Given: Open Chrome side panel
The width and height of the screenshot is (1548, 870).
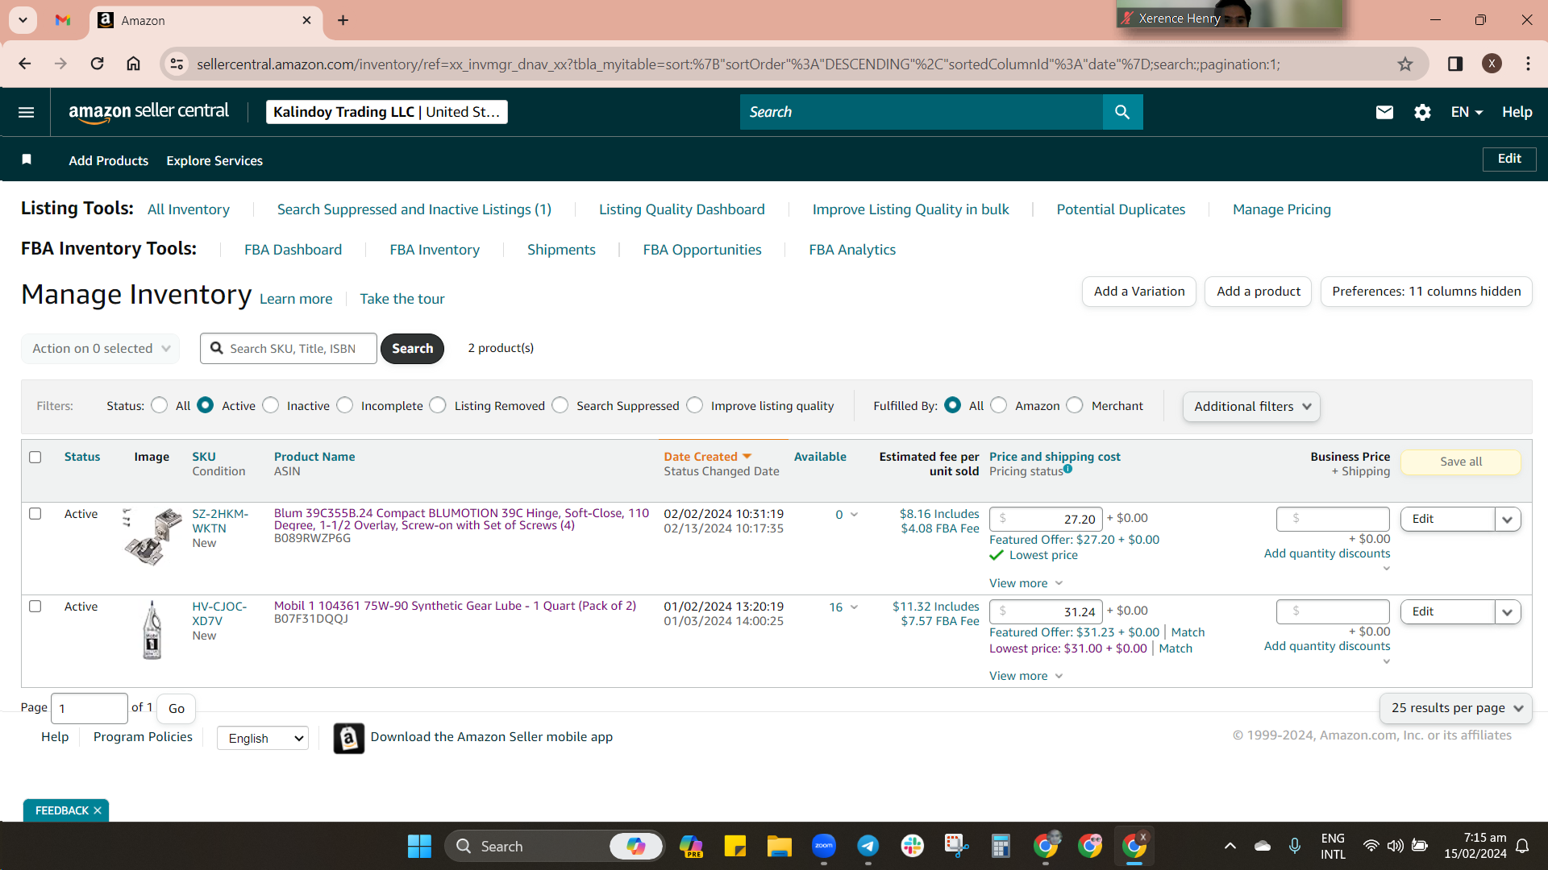Looking at the screenshot, I should (x=1455, y=64).
